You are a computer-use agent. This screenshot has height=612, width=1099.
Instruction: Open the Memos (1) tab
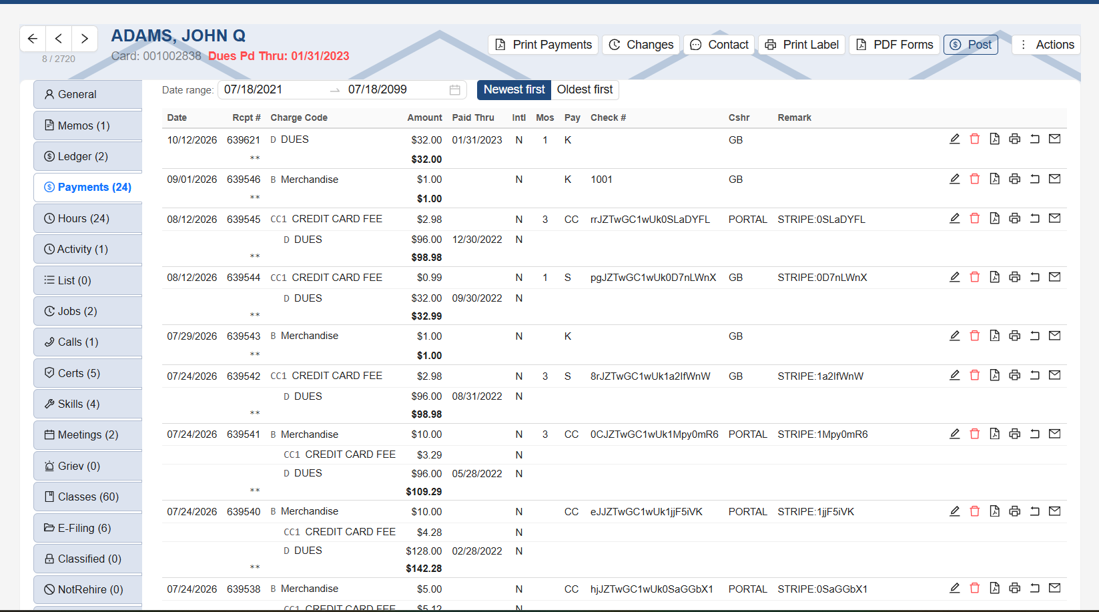87,125
